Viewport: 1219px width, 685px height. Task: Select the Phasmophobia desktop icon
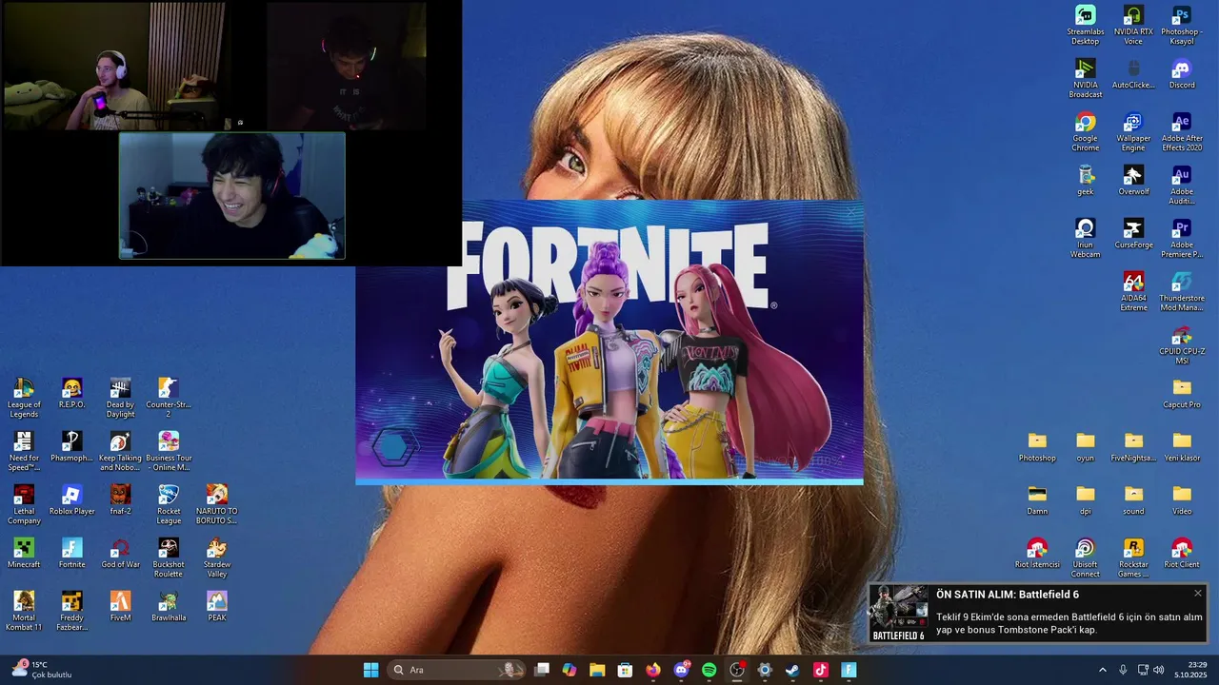pyautogui.click(x=71, y=447)
